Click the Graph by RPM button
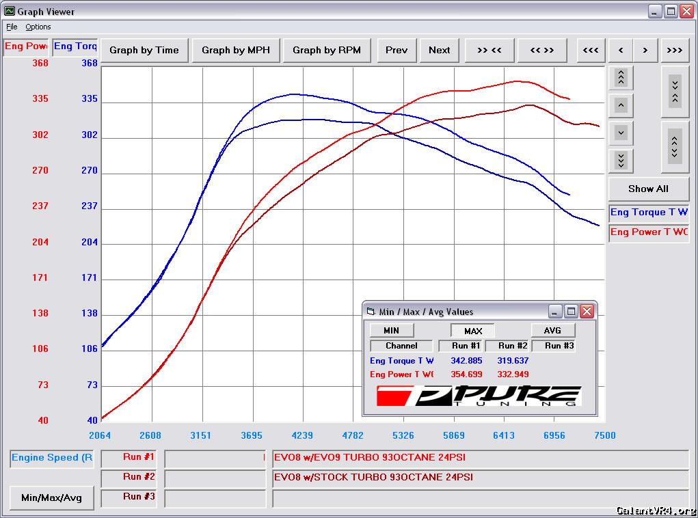 pos(326,50)
